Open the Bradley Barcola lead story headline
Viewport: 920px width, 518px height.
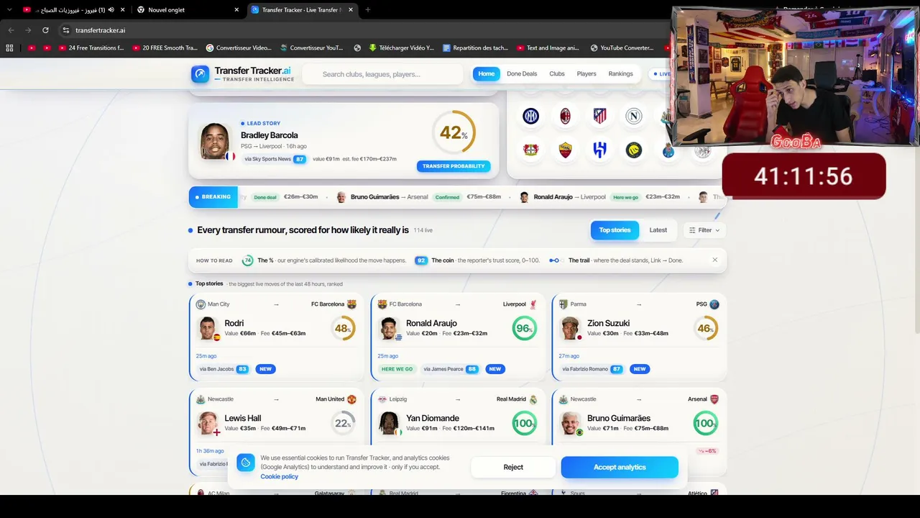point(270,135)
